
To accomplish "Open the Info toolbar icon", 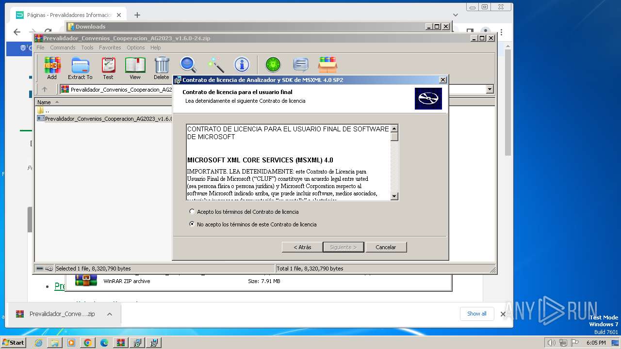I will [x=242, y=64].
